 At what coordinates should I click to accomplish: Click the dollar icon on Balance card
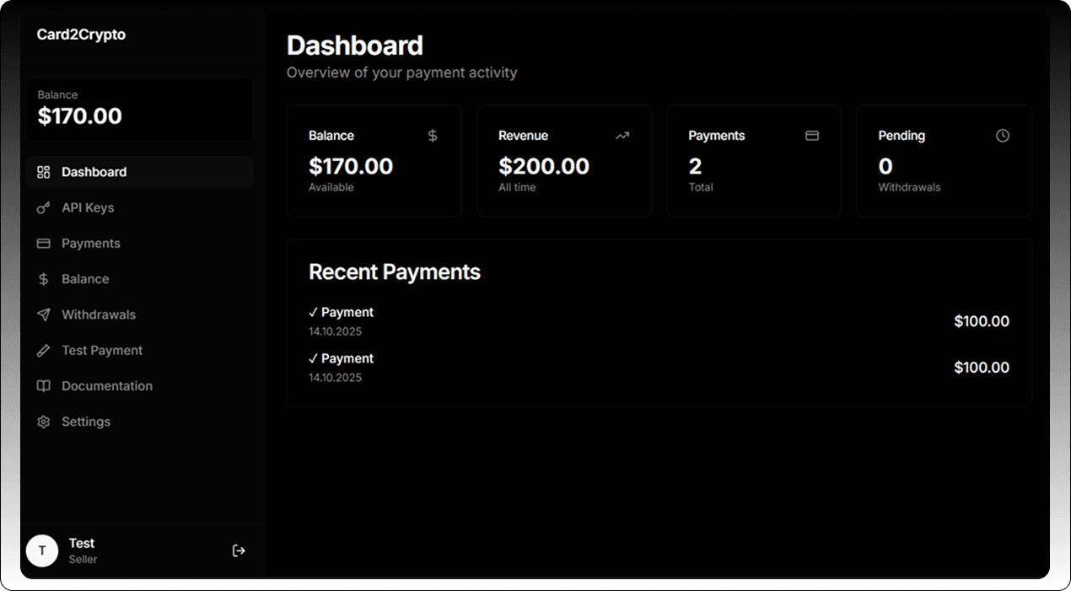pos(433,136)
